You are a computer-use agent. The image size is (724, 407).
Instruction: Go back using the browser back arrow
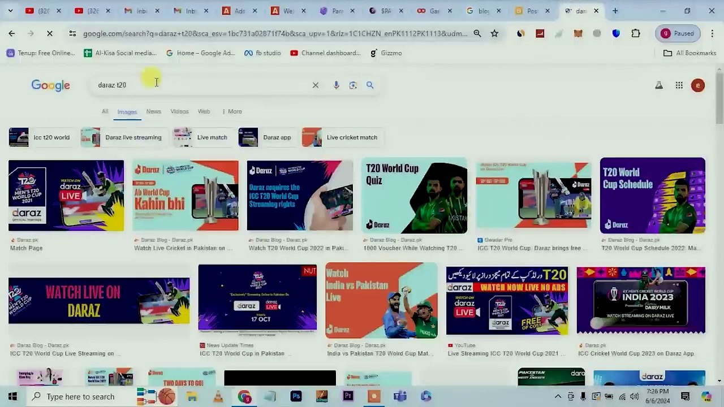pos(12,34)
